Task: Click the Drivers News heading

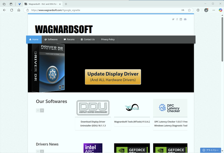Action: coord(47,144)
